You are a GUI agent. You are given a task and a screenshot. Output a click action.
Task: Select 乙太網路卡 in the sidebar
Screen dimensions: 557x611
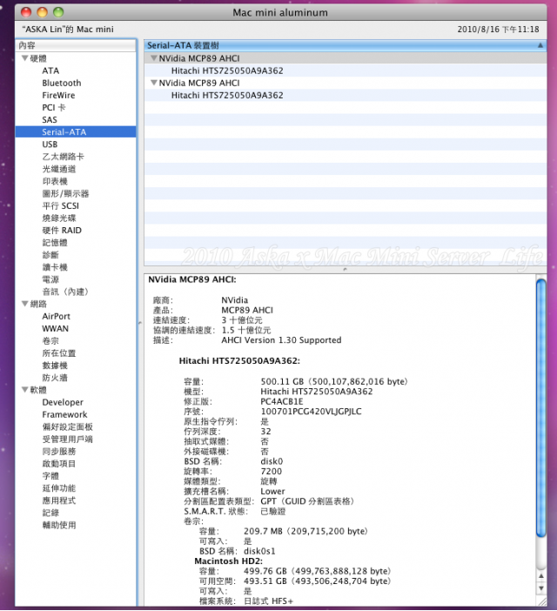[x=64, y=157]
